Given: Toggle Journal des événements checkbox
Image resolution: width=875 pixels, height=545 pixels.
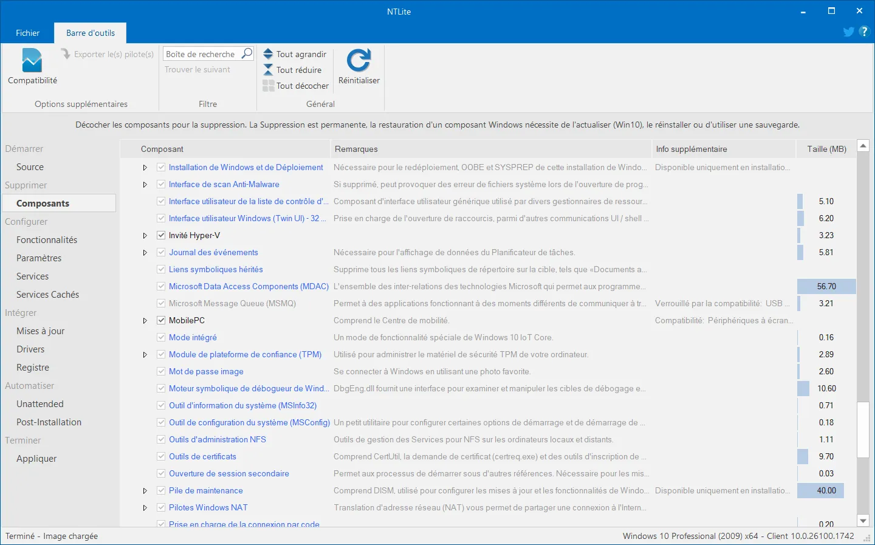Looking at the screenshot, I should [161, 252].
